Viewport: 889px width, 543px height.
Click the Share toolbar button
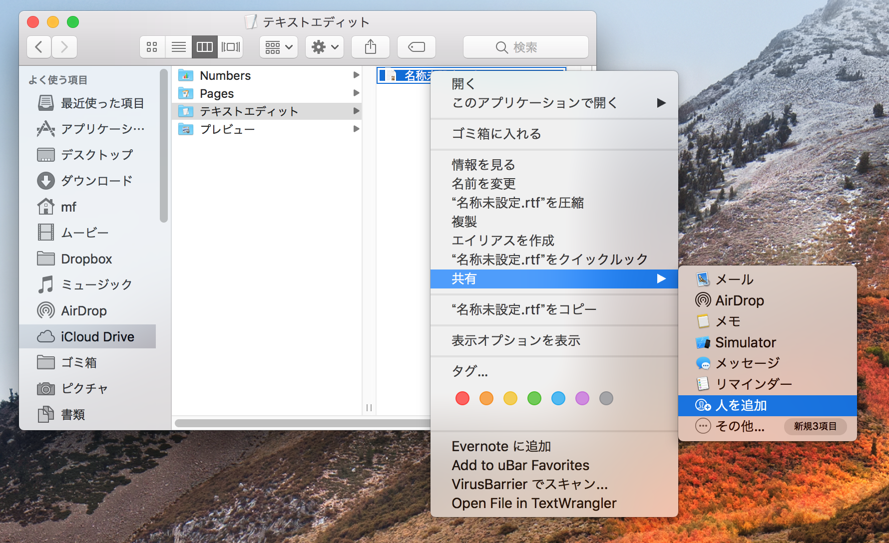371,47
